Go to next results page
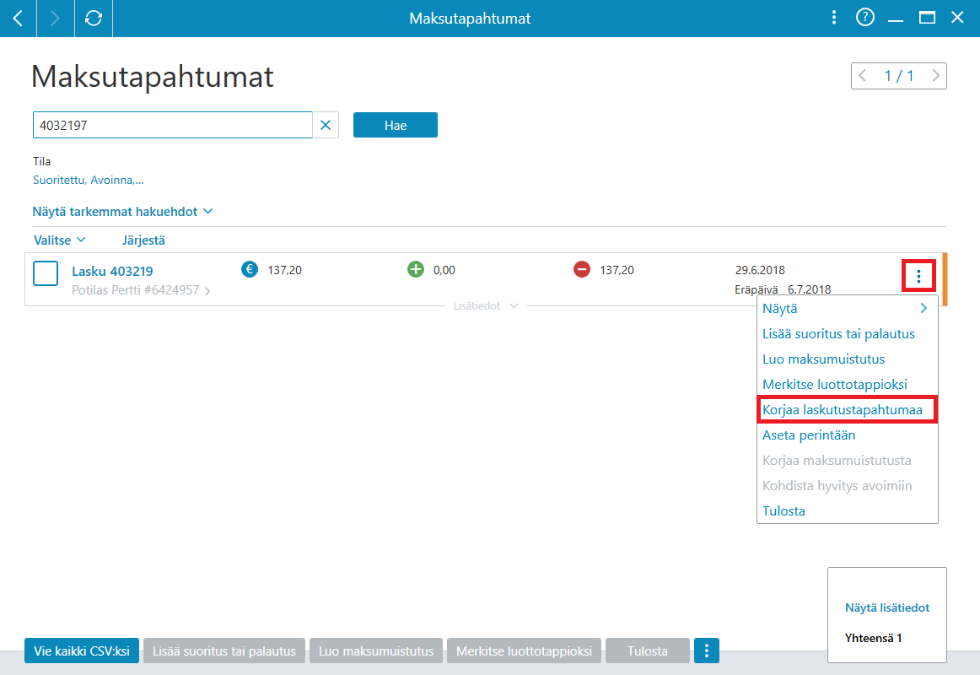Image resolution: width=980 pixels, height=675 pixels. (x=935, y=76)
